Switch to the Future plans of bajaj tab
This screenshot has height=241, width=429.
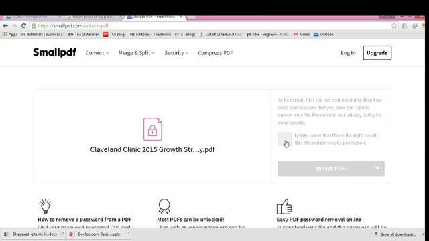[93, 17]
